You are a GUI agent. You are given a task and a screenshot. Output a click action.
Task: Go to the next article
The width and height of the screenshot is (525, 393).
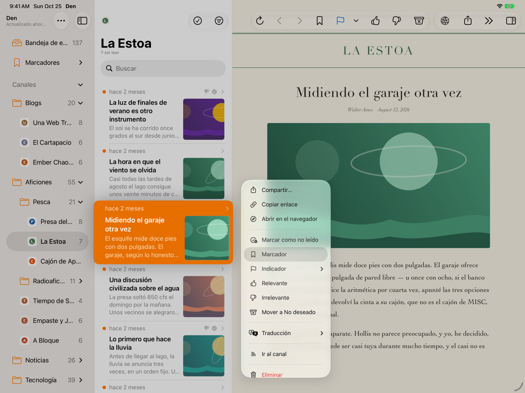[300, 21]
